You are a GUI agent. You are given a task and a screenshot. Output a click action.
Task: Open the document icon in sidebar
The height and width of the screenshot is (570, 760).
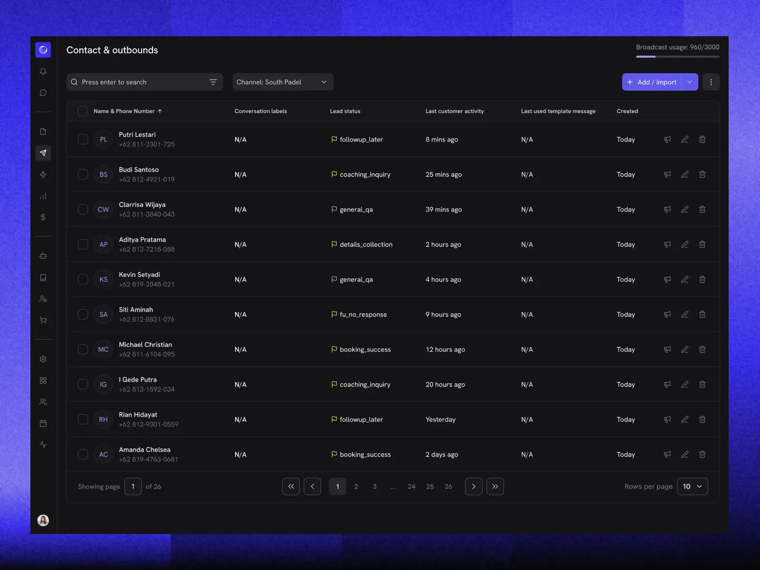43,132
